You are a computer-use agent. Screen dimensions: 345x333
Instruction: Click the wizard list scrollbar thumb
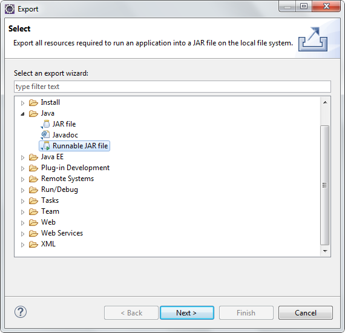[x=325, y=185]
